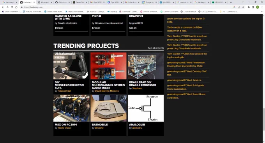The image size is (265, 143).
Task: Open the Chrome three-dot menu
Action: [262, 7]
